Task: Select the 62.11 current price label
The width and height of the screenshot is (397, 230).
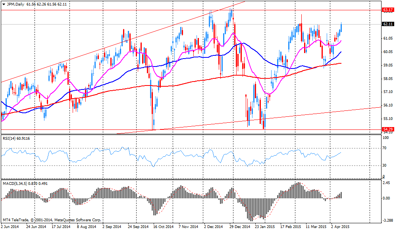Action: 388,24
